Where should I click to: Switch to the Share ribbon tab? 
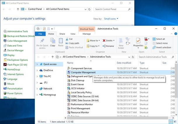(62, 34)
